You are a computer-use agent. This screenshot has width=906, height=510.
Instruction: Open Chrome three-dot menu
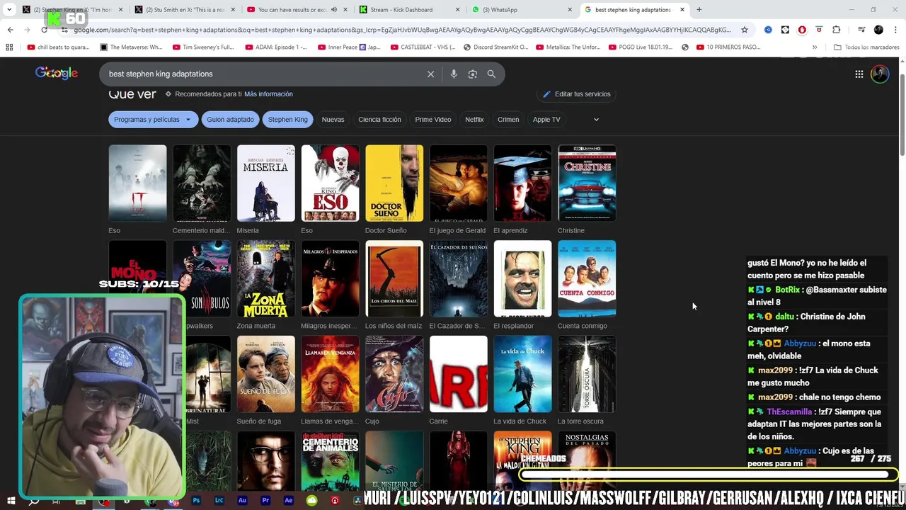(895, 30)
